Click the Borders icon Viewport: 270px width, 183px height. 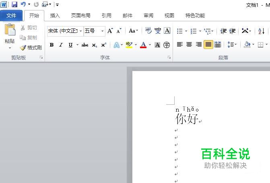pos(260,45)
